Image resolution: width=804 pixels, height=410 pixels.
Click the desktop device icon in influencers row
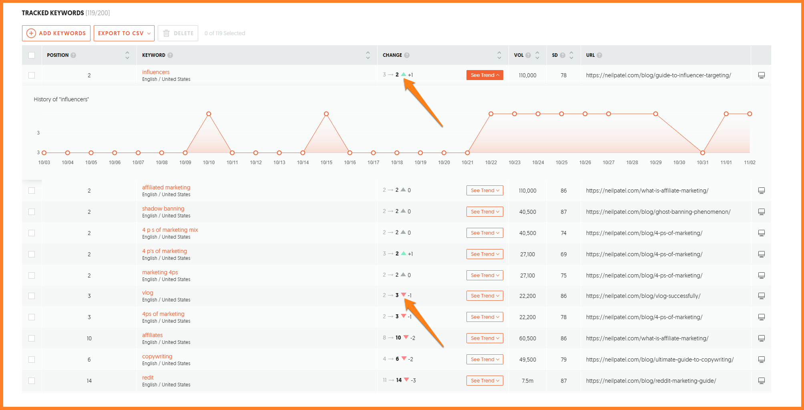click(x=762, y=75)
